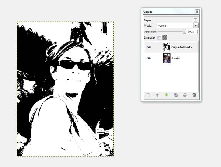The height and width of the screenshot is (167, 221).
Task: Adjust the opacity spinner arrows
Action: point(198,32)
